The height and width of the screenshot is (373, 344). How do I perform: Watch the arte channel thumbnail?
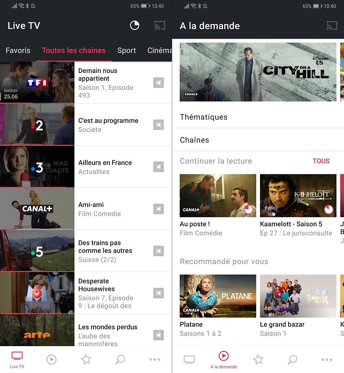[37, 330]
